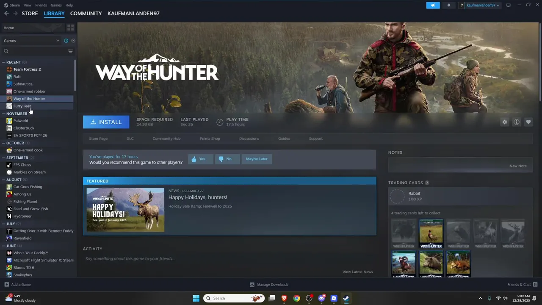Switch to grid collections view icon
Viewport: 542px width, 305px height.
tap(70, 28)
